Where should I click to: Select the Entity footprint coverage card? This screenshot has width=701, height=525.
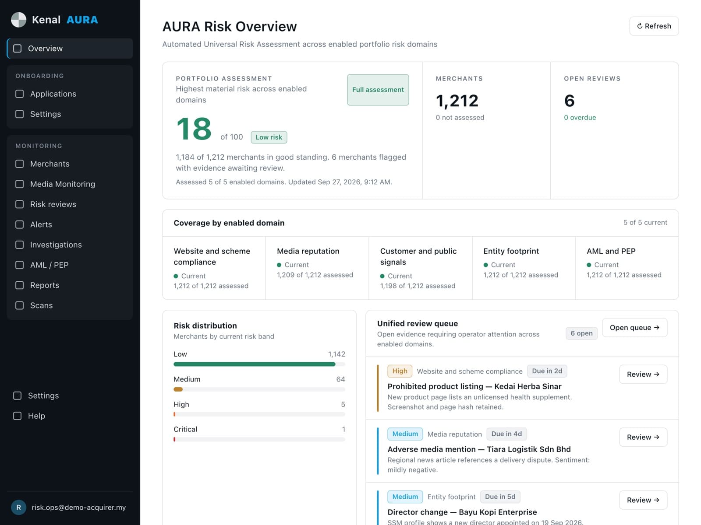point(524,268)
